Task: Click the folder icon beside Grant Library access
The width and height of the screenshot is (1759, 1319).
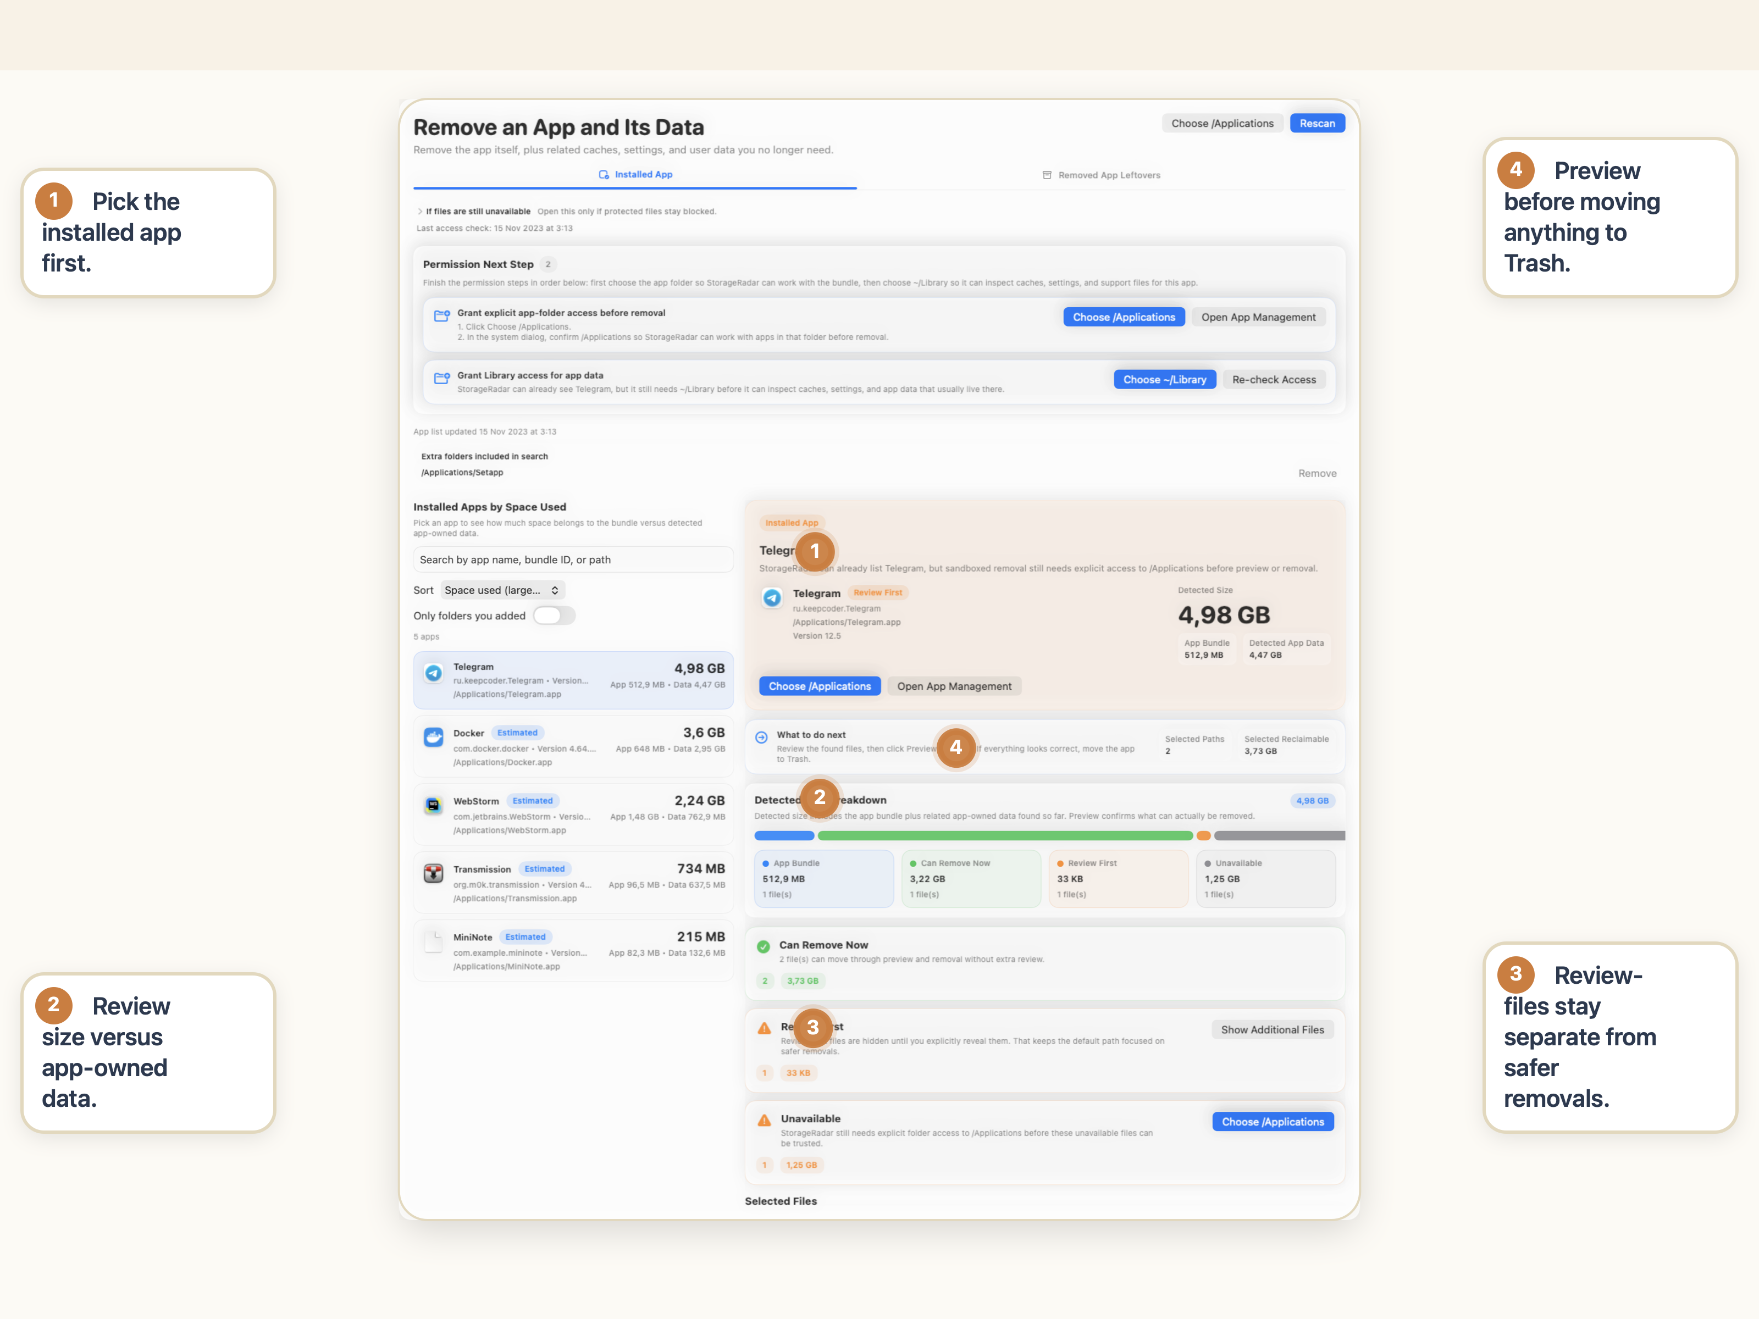Action: [443, 379]
